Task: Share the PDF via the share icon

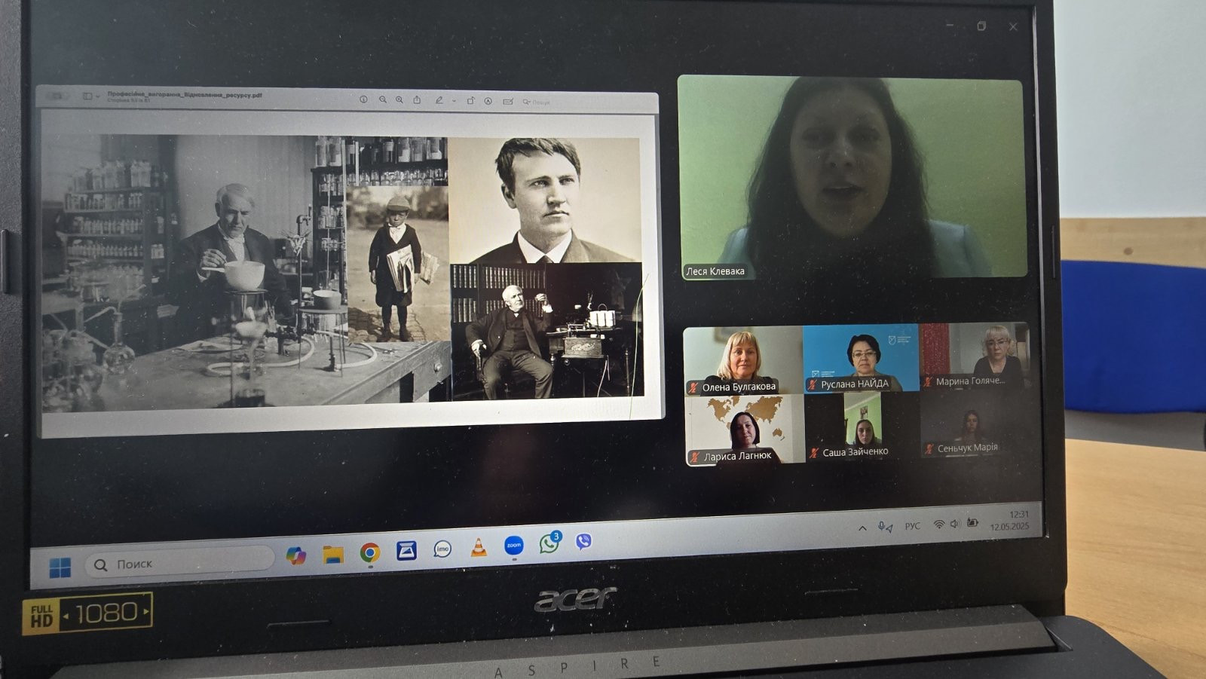Action: click(417, 99)
